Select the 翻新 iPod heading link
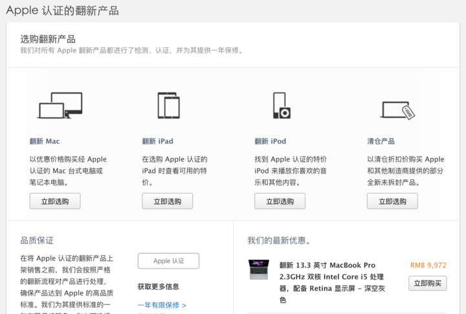This screenshot has height=314, width=466. pos(270,141)
